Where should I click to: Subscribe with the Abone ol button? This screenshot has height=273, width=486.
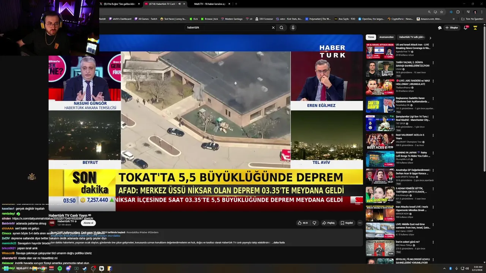pos(88,223)
